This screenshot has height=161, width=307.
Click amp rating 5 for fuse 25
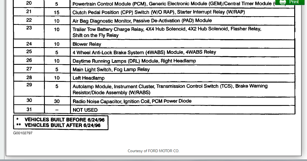(56, 53)
